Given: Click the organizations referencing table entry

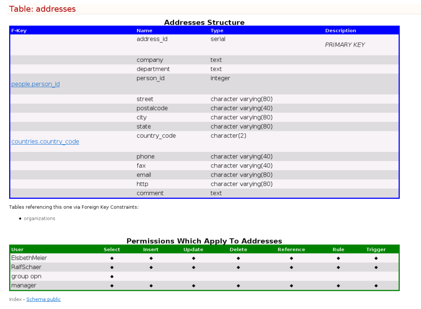Looking at the screenshot, I should (x=39, y=218).
